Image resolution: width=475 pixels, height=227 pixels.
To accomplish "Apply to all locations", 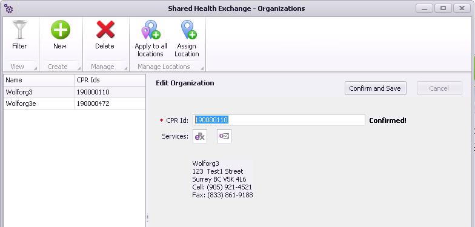I will (x=150, y=39).
